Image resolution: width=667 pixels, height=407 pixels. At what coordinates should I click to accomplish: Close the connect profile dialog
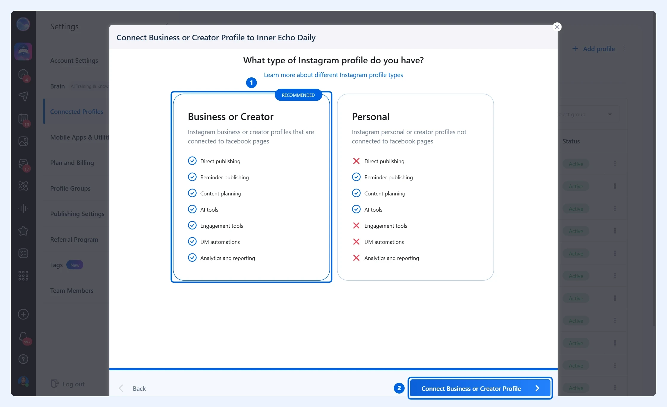pos(557,27)
